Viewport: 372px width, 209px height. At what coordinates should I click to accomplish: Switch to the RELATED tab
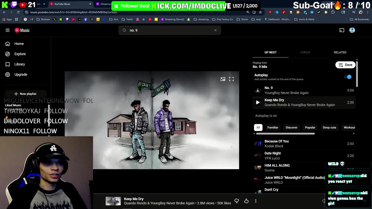pos(340,52)
